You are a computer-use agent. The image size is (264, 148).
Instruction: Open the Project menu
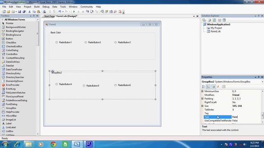pyautogui.click(x=28, y=7)
